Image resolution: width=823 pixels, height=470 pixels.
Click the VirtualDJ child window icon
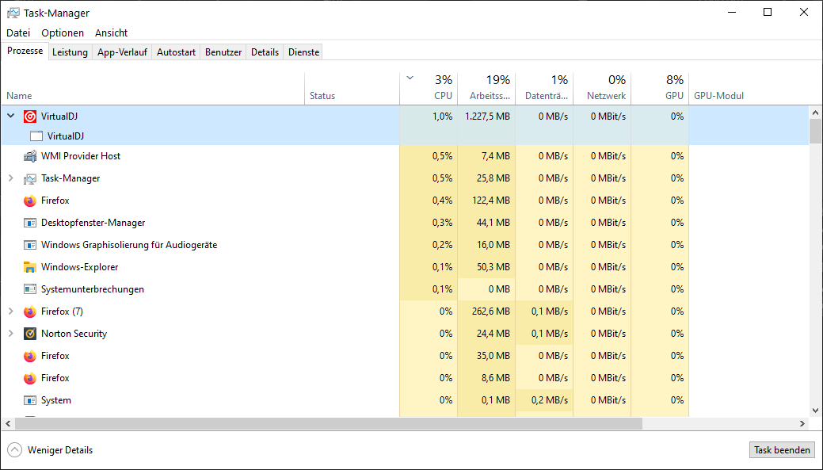click(x=36, y=136)
